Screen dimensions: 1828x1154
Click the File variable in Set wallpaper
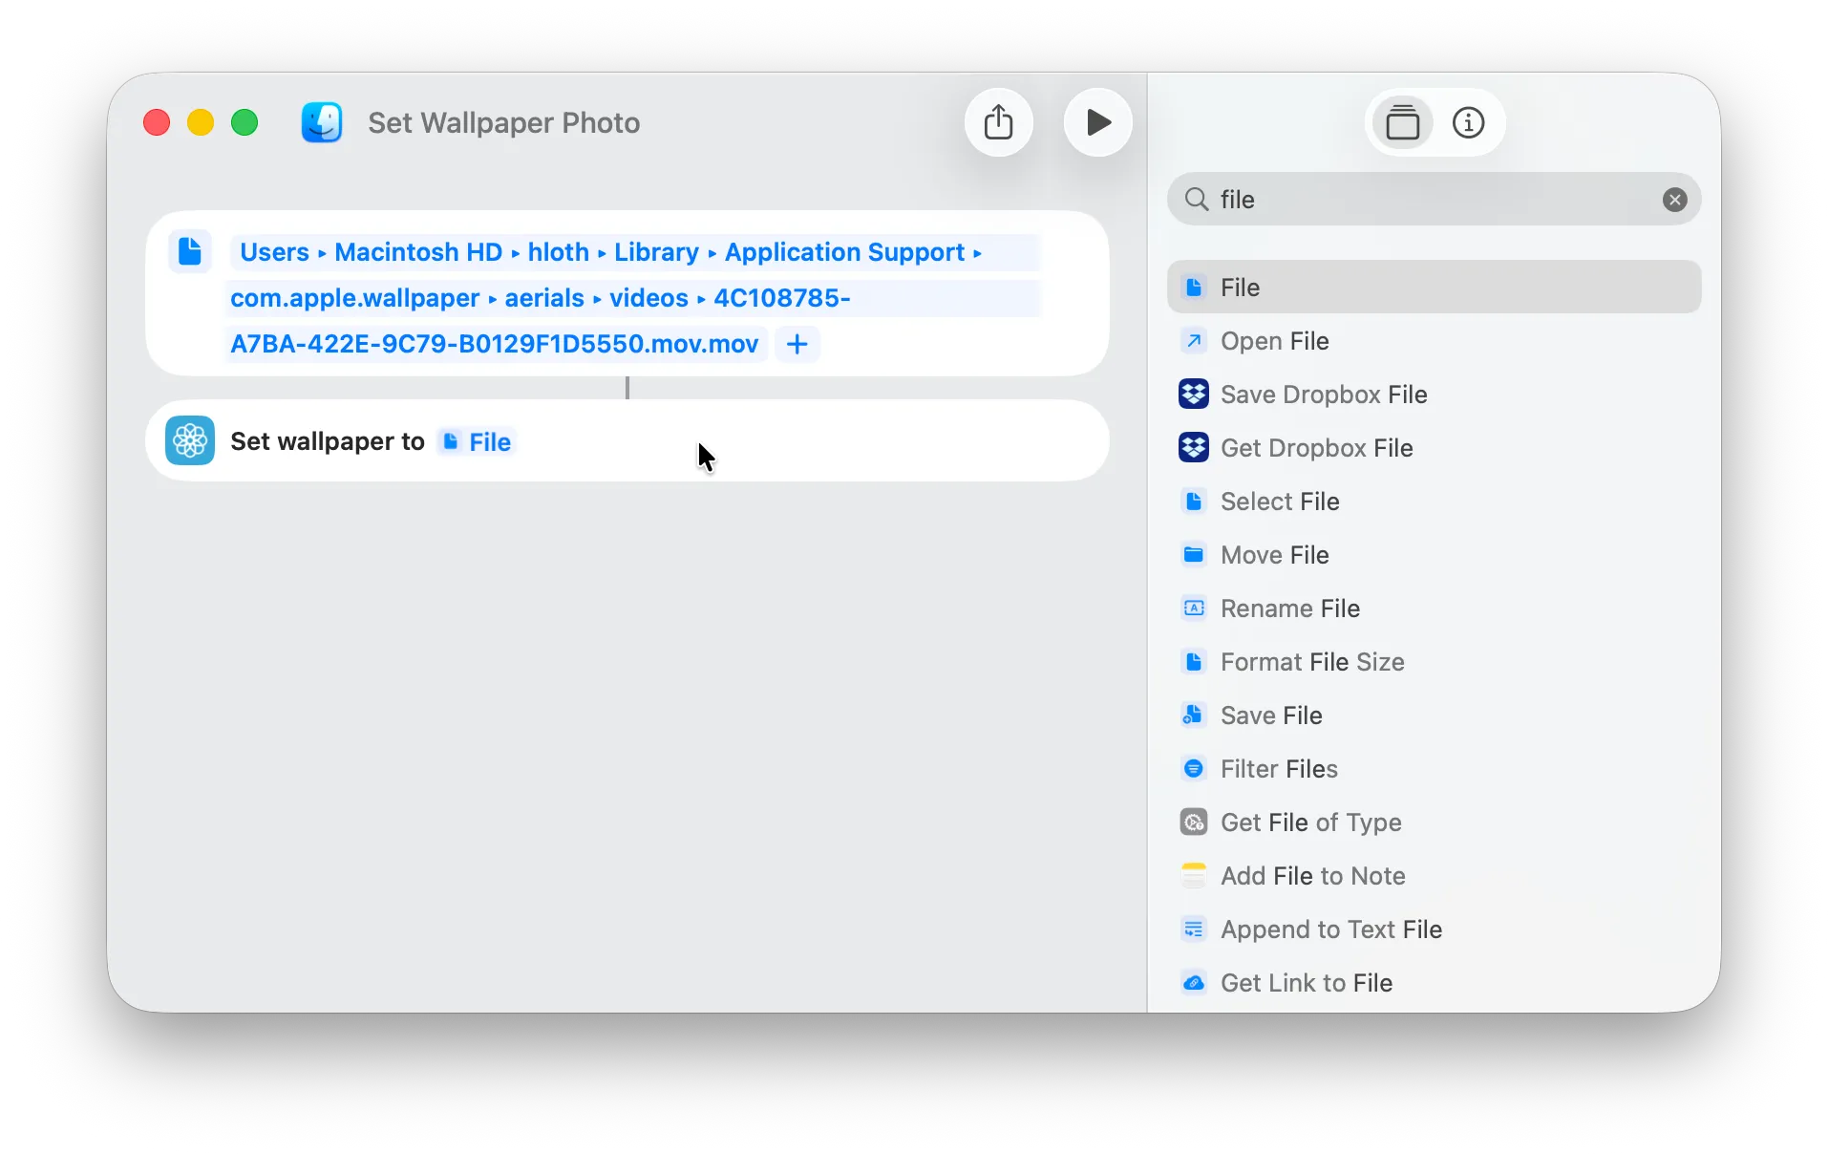[x=478, y=441]
